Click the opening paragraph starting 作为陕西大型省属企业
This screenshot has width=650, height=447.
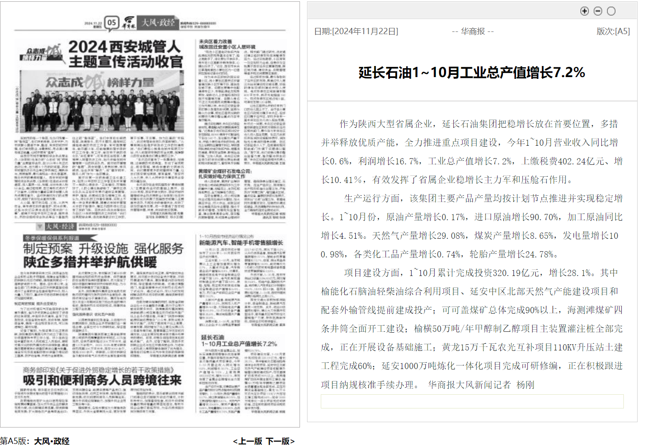pyautogui.click(x=472, y=152)
